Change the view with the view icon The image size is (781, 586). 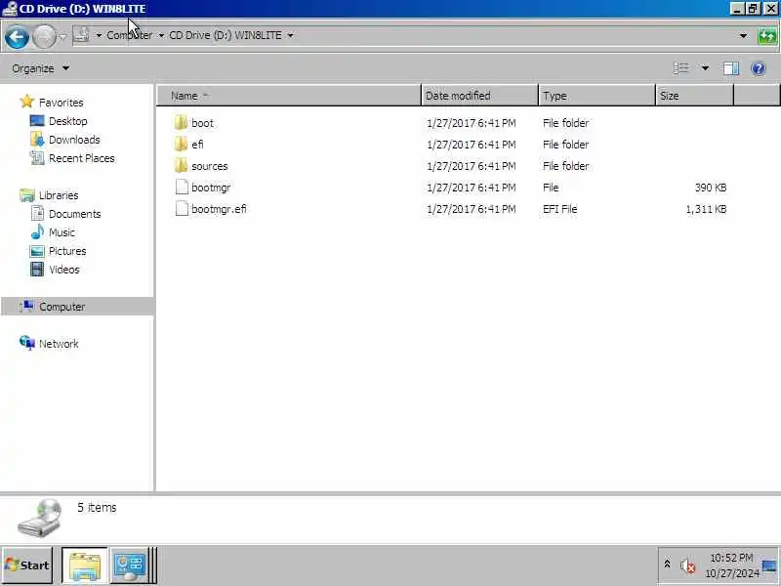click(680, 68)
